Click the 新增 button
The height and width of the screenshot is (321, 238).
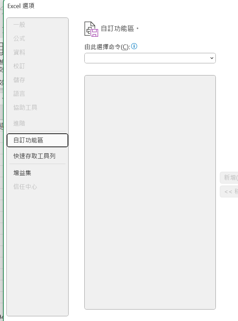(229, 178)
